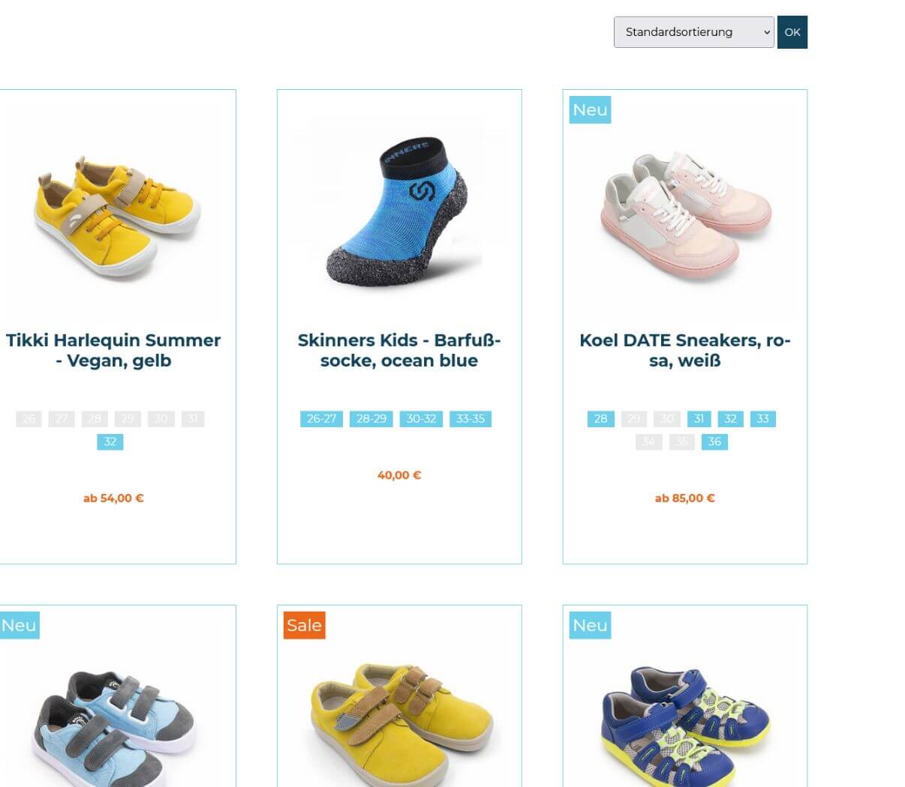The width and height of the screenshot is (905, 787).
Task: Click the Sale badge on yellow shoe
Action: point(304,625)
